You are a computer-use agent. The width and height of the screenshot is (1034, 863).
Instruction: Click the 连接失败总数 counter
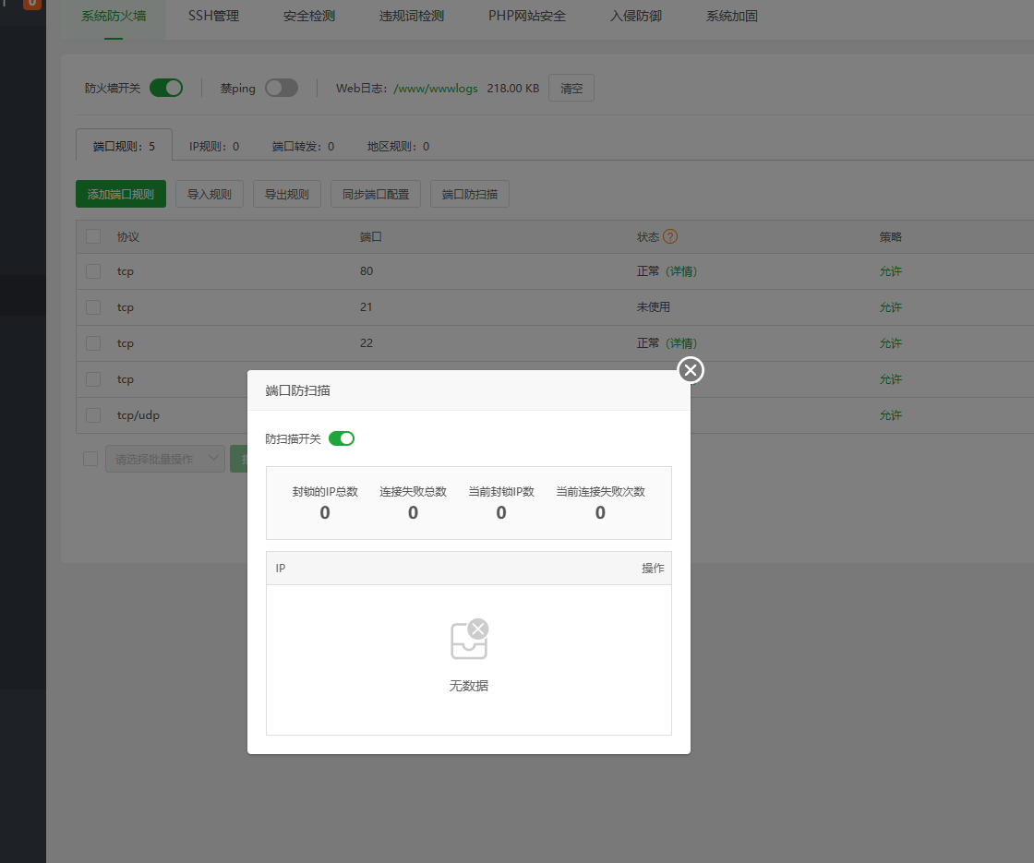[x=413, y=503]
